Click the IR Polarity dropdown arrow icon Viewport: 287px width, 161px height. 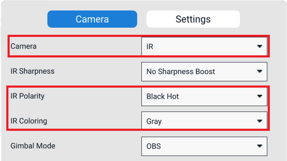[260, 96]
